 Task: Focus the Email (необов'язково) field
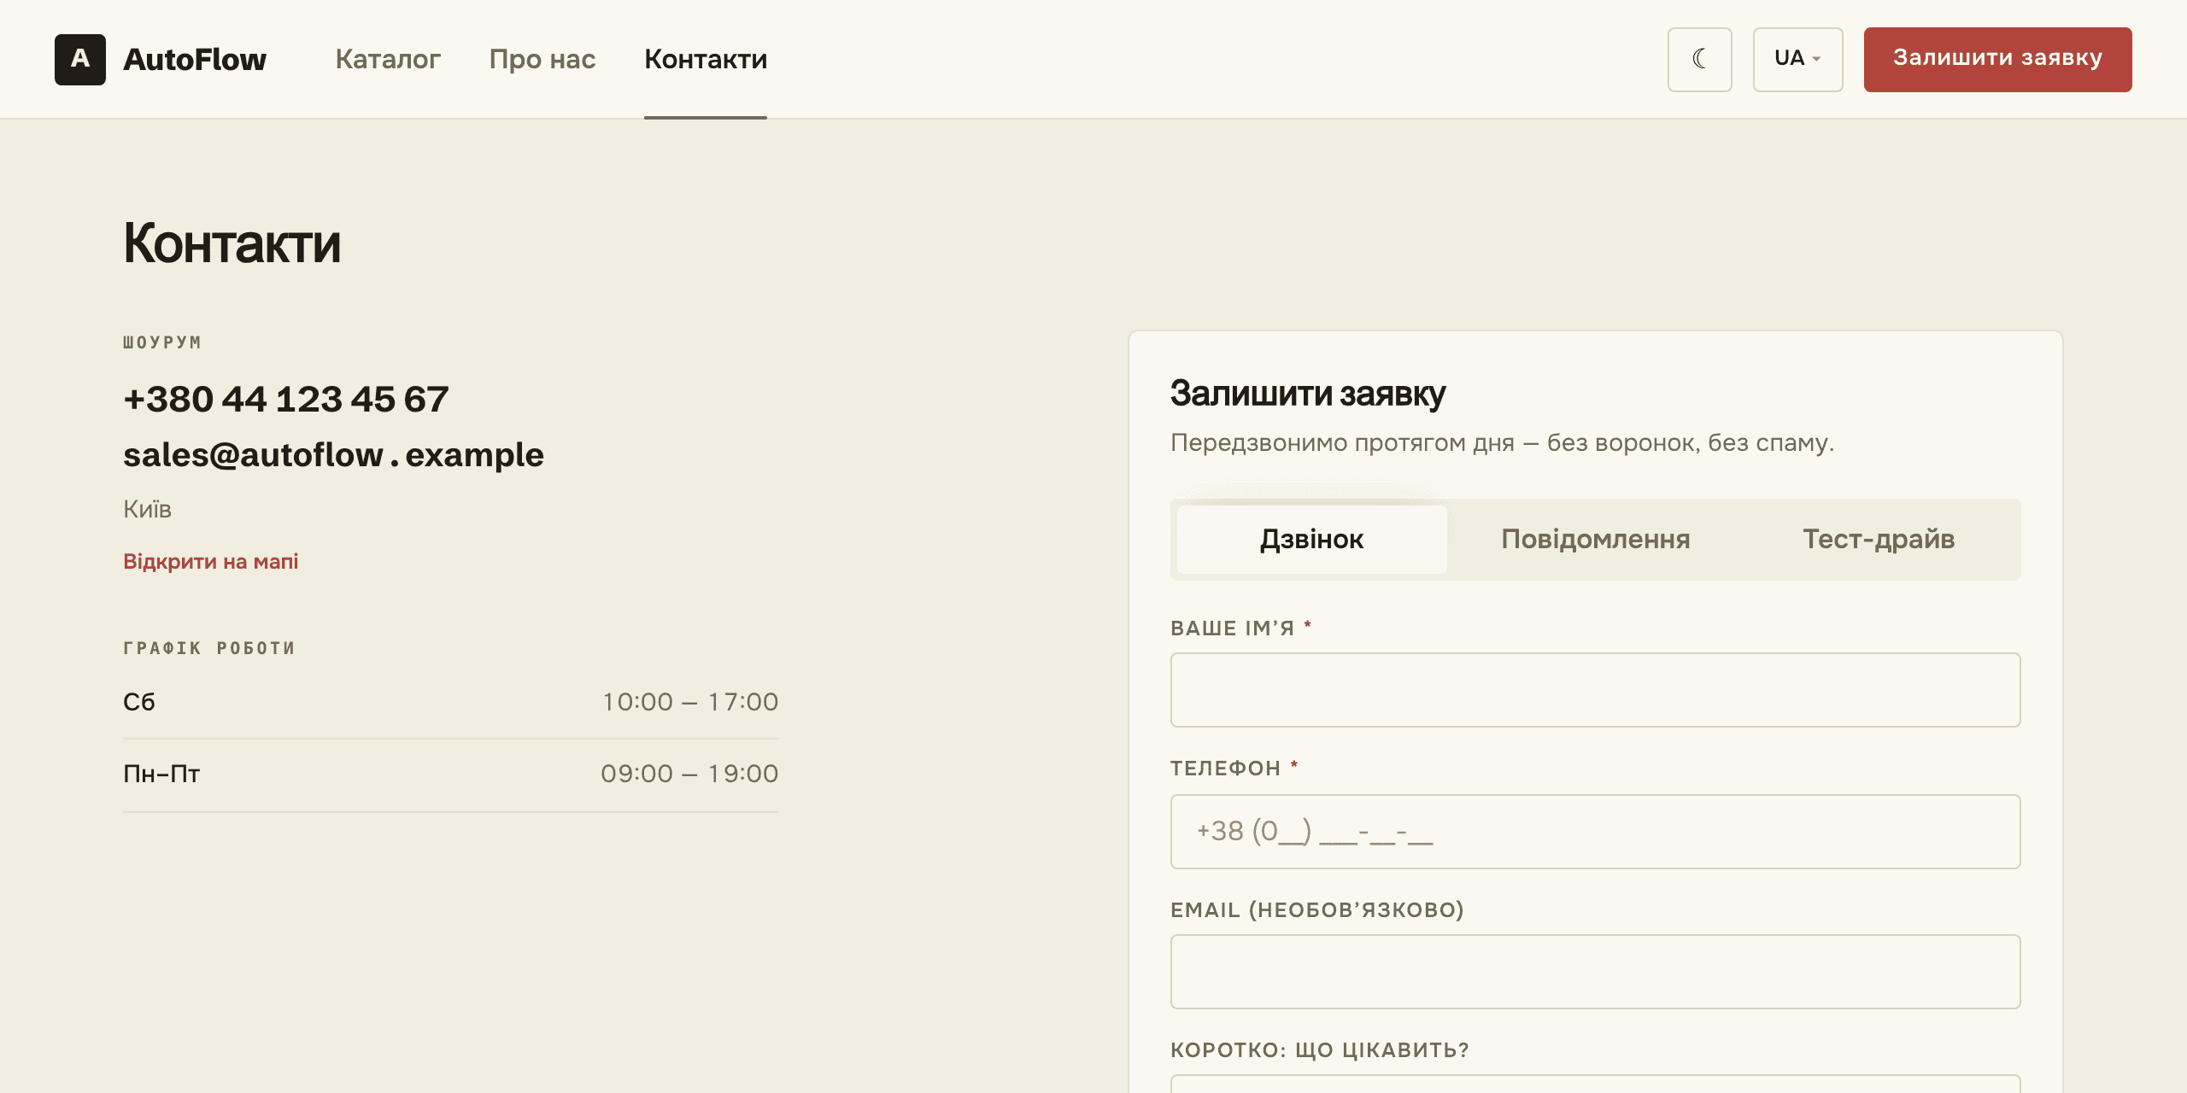tap(1595, 972)
